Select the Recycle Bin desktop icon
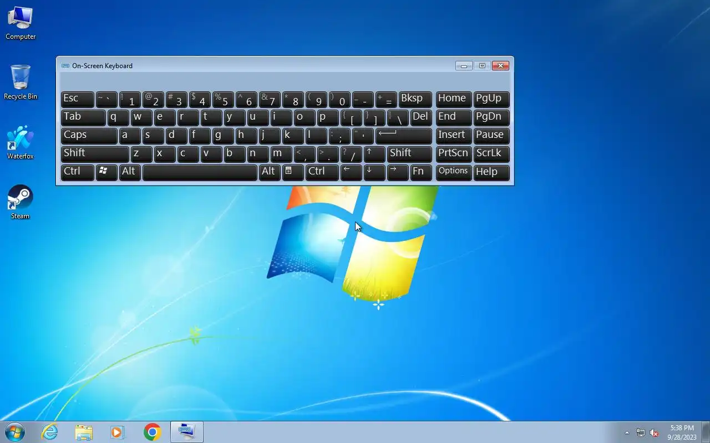The width and height of the screenshot is (710, 443). 21,83
